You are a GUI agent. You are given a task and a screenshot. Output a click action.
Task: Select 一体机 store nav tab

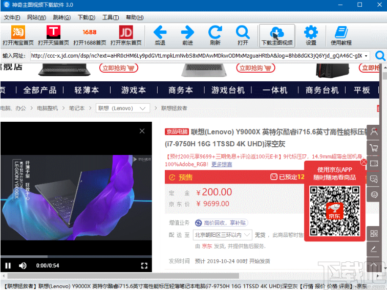275,90
